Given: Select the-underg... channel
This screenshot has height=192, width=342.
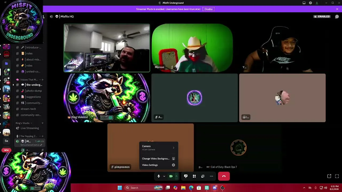Looking at the screenshot, I should (x=29, y=85).
